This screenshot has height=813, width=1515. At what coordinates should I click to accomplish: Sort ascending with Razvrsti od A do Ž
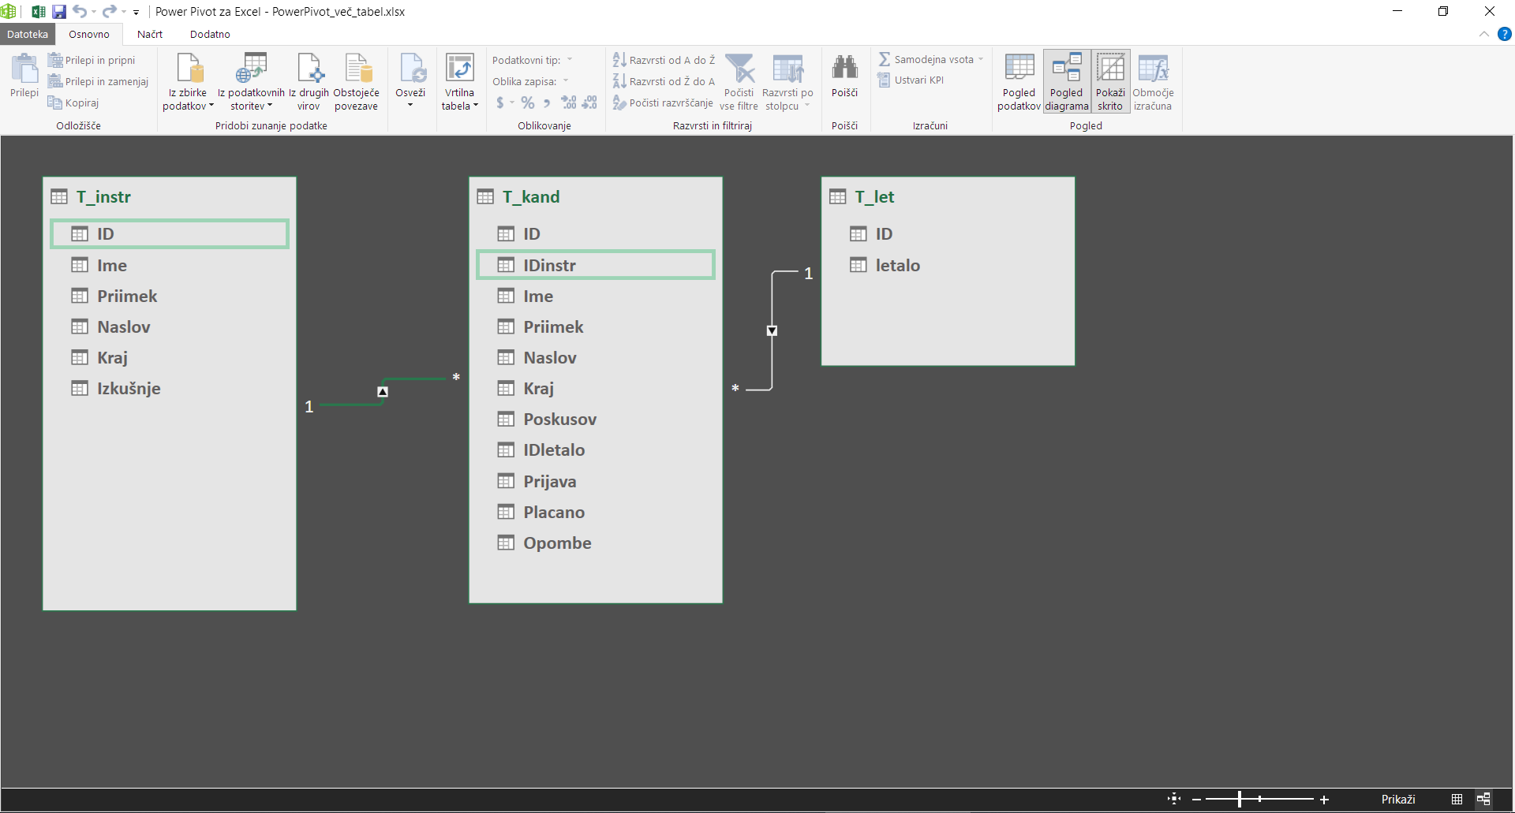point(664,59)
